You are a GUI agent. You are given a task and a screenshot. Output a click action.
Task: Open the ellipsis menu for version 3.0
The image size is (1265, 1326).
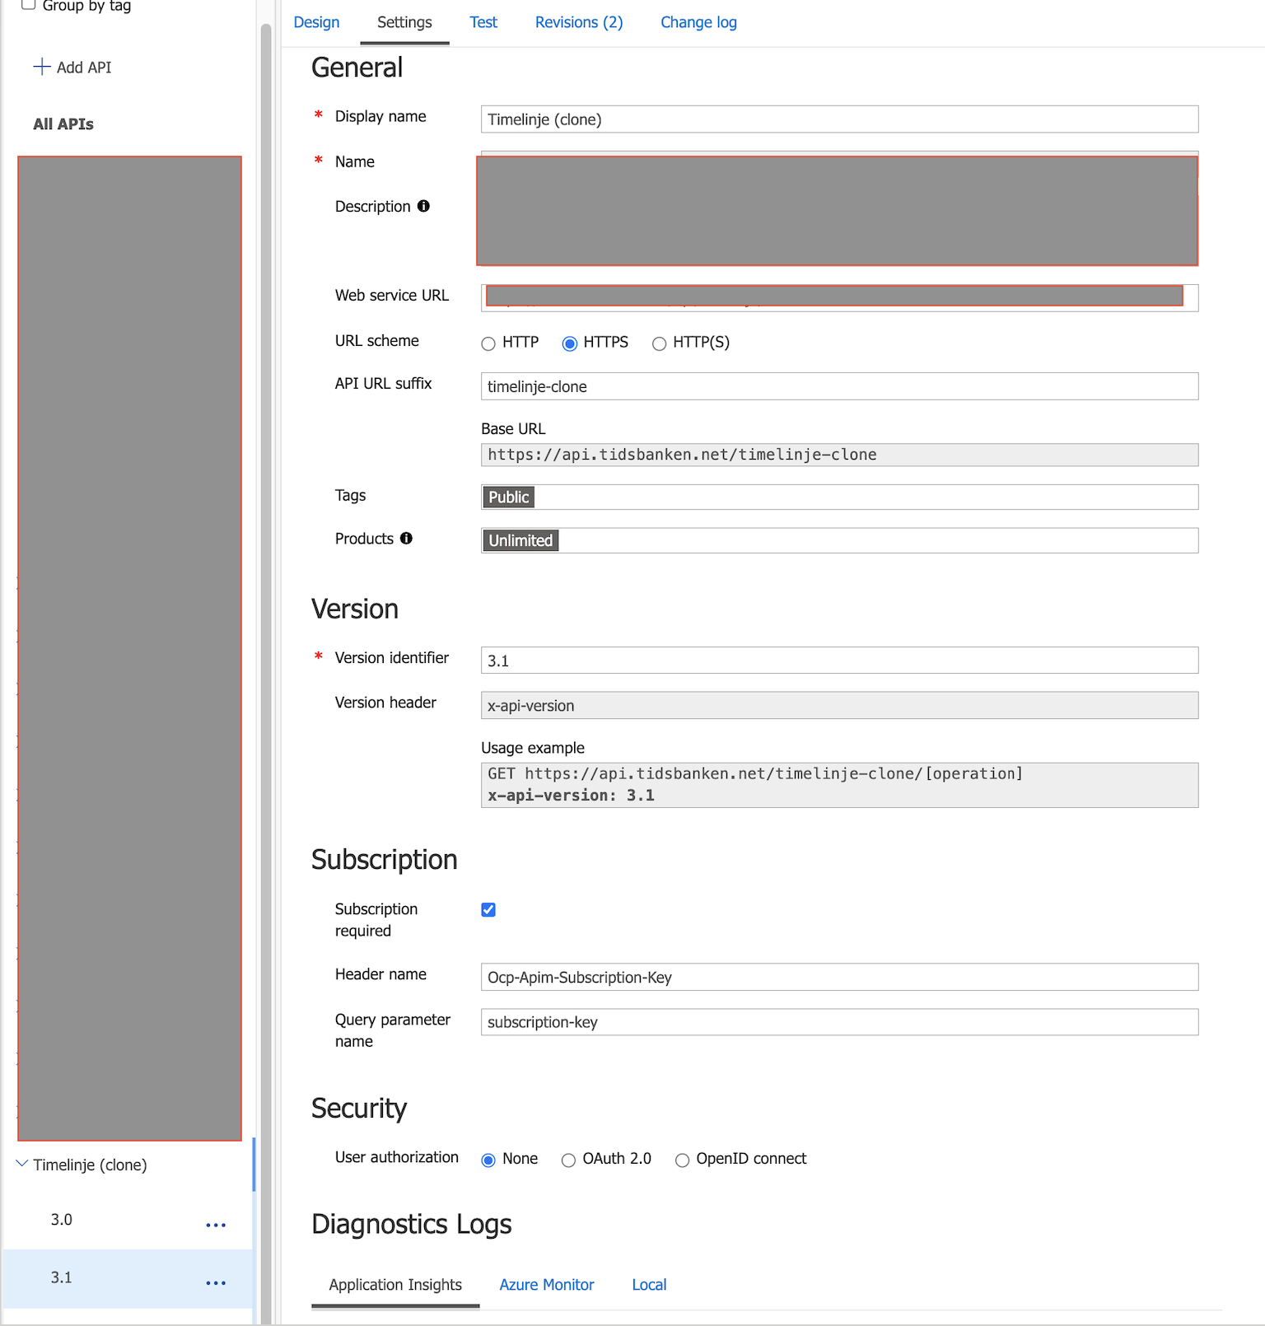click(x=216, y=1225)
